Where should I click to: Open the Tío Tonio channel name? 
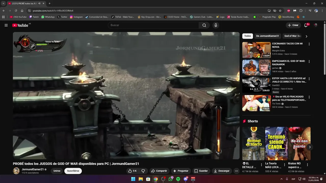point(276,104)
